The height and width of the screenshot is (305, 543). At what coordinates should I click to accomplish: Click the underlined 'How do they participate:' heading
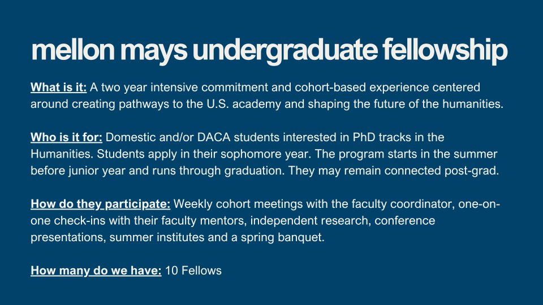pyautogui.click(x=101, y=204)
